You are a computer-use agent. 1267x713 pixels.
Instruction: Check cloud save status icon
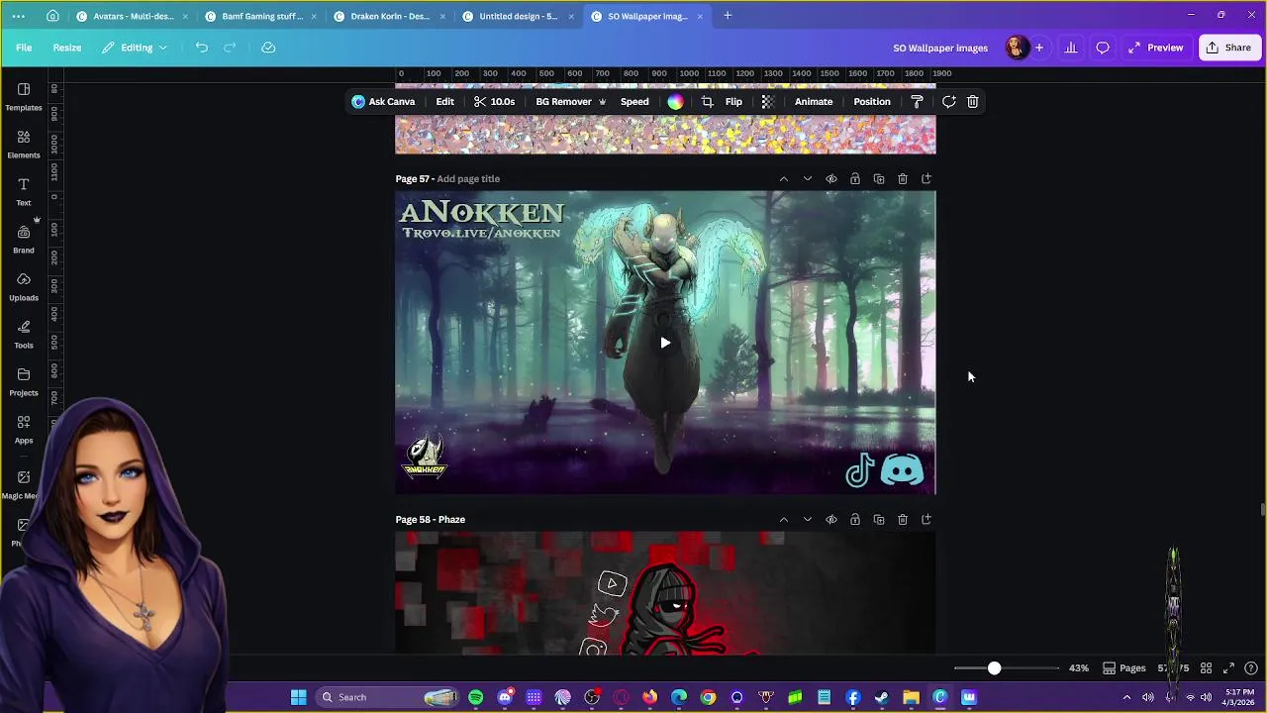coord(268,48)
